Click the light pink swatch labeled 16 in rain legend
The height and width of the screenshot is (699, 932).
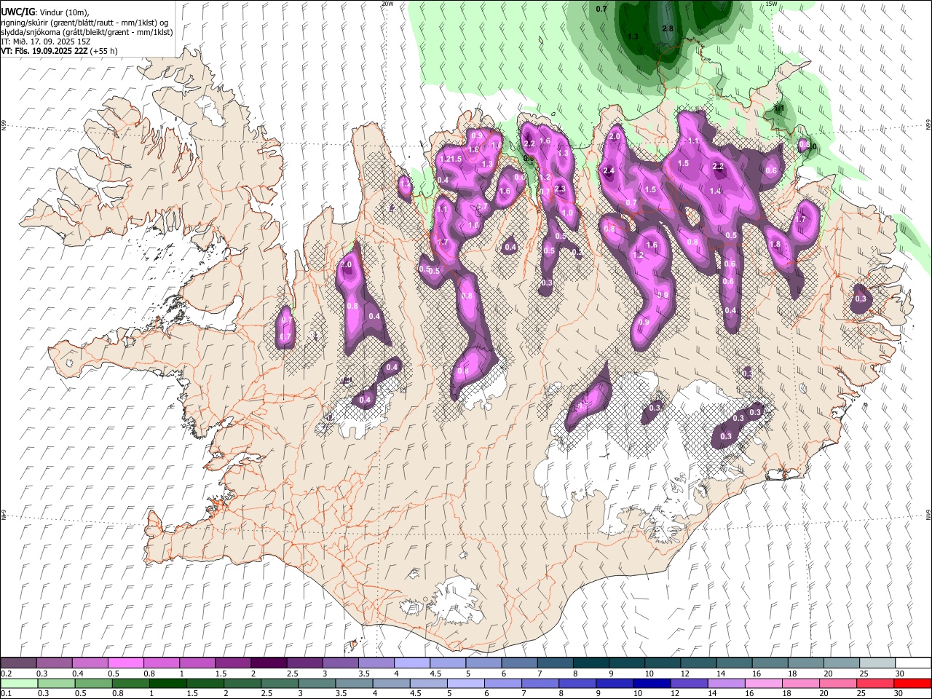763,683
